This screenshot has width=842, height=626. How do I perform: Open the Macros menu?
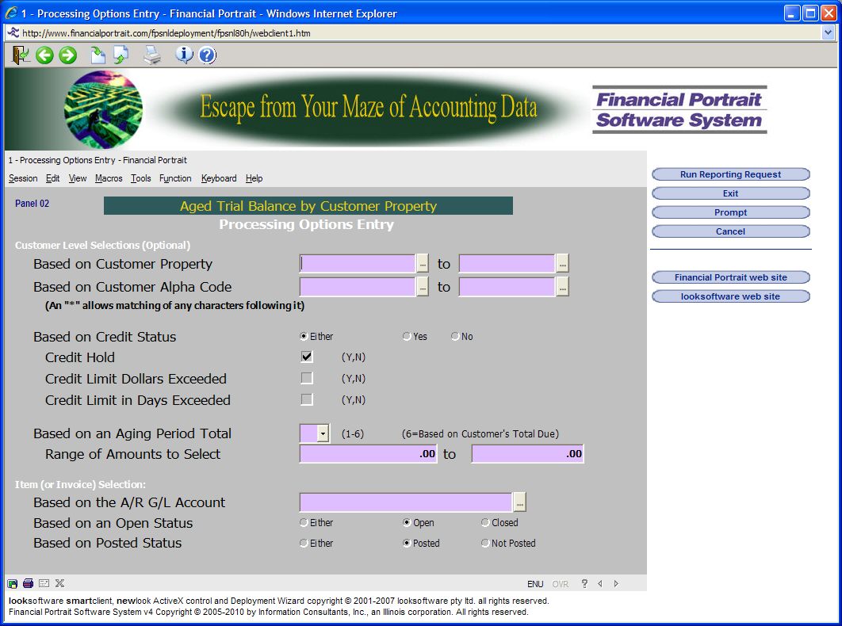tap(109, 178)
